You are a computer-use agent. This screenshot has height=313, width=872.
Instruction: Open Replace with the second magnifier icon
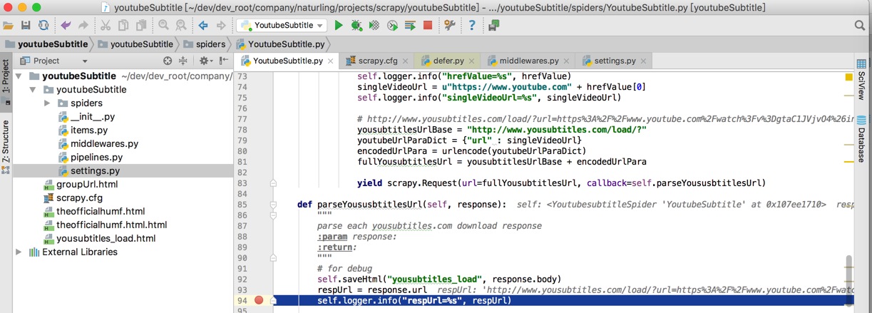point(181,26)
